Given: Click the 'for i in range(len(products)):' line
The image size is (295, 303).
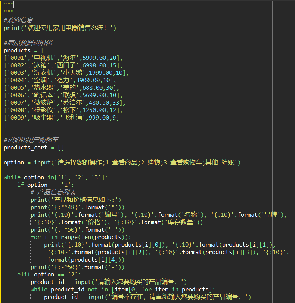Looking at the screenshot, I should [x=81, y=237].
